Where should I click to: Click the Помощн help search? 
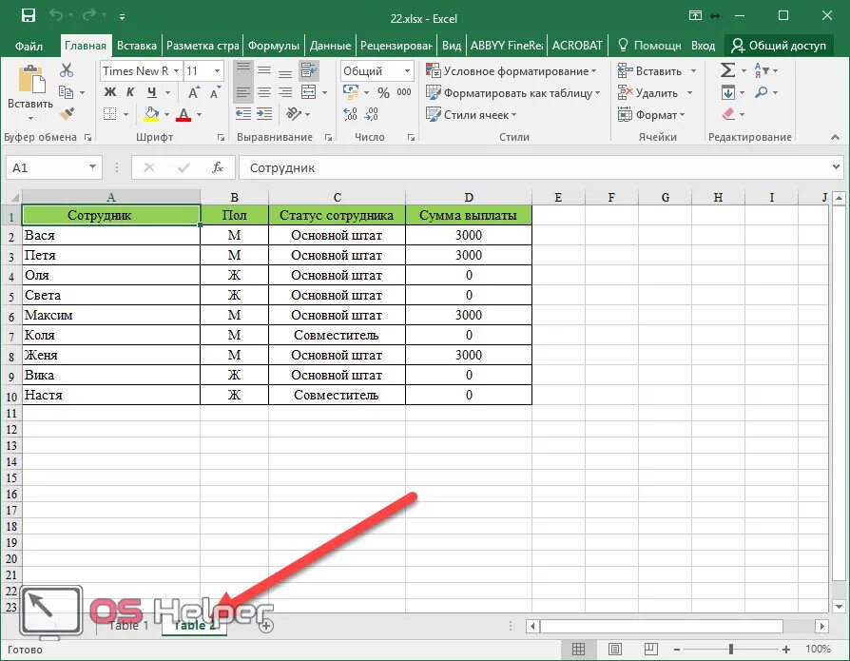coord(649,46)
